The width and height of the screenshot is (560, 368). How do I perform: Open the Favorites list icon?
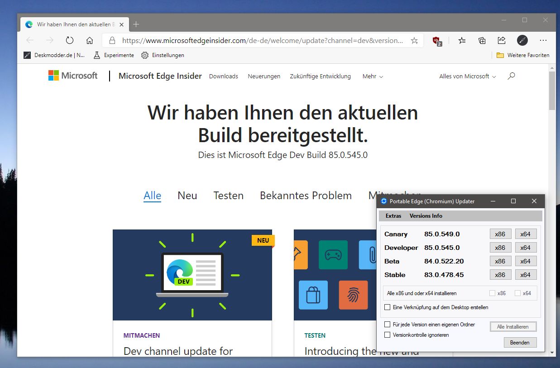pyautogui.click(x=462, y=40)
